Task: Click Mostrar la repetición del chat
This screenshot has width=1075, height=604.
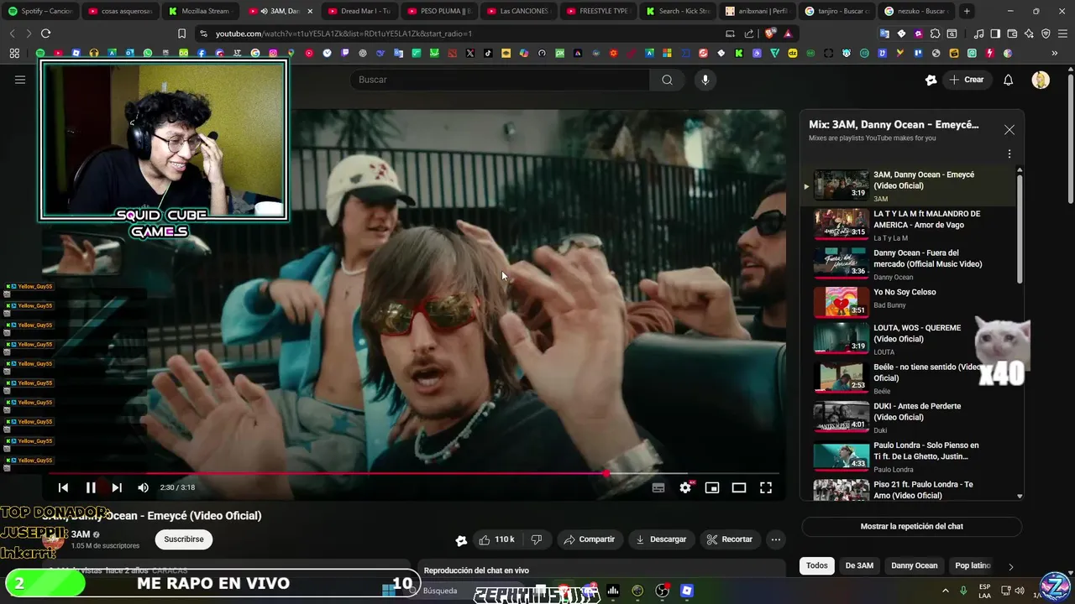Action: (911, 526)
